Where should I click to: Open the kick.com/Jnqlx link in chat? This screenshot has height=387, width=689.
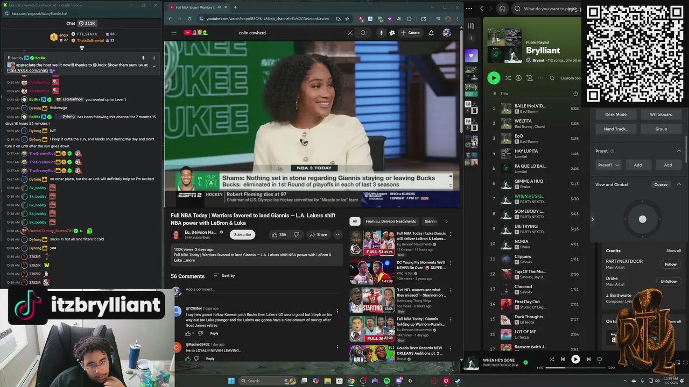(27, 70)
